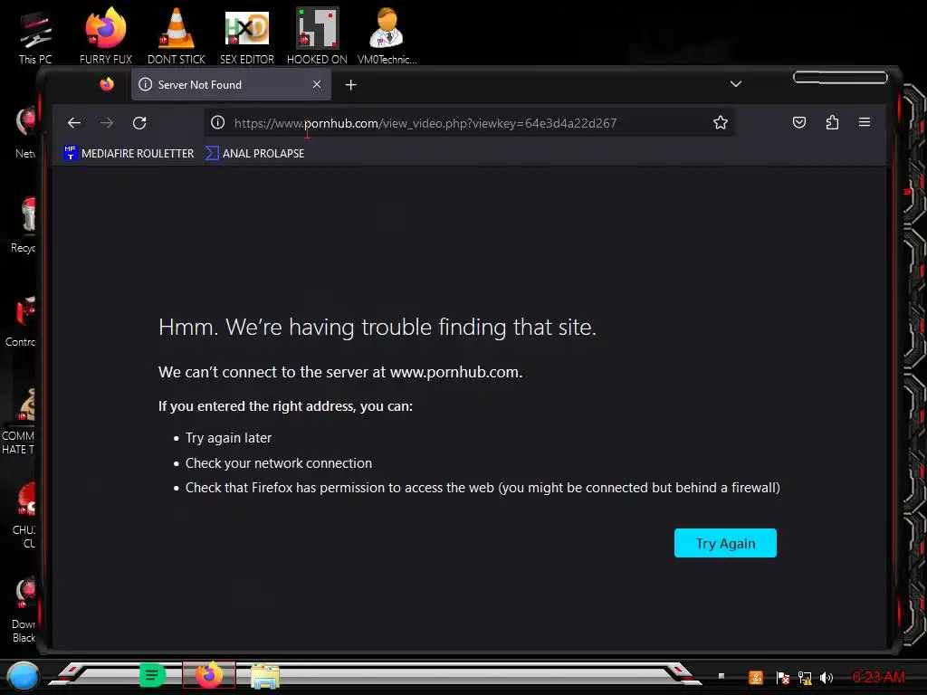Open the second bookmark on the bookmarks toolbar

click(254, 153)
